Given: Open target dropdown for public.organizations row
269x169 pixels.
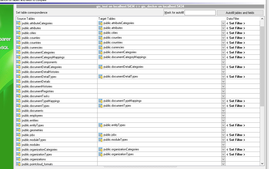Looking at the screenshot, I should coord(223,159).
